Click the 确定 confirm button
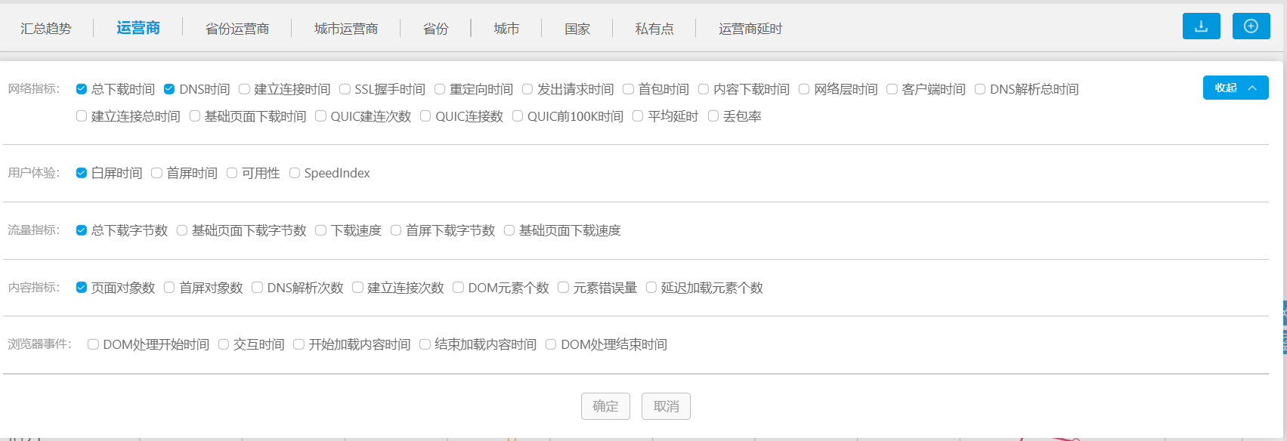 [x=605, y=406]
